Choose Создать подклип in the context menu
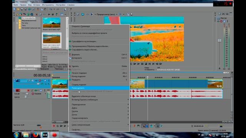 point(99,85)
